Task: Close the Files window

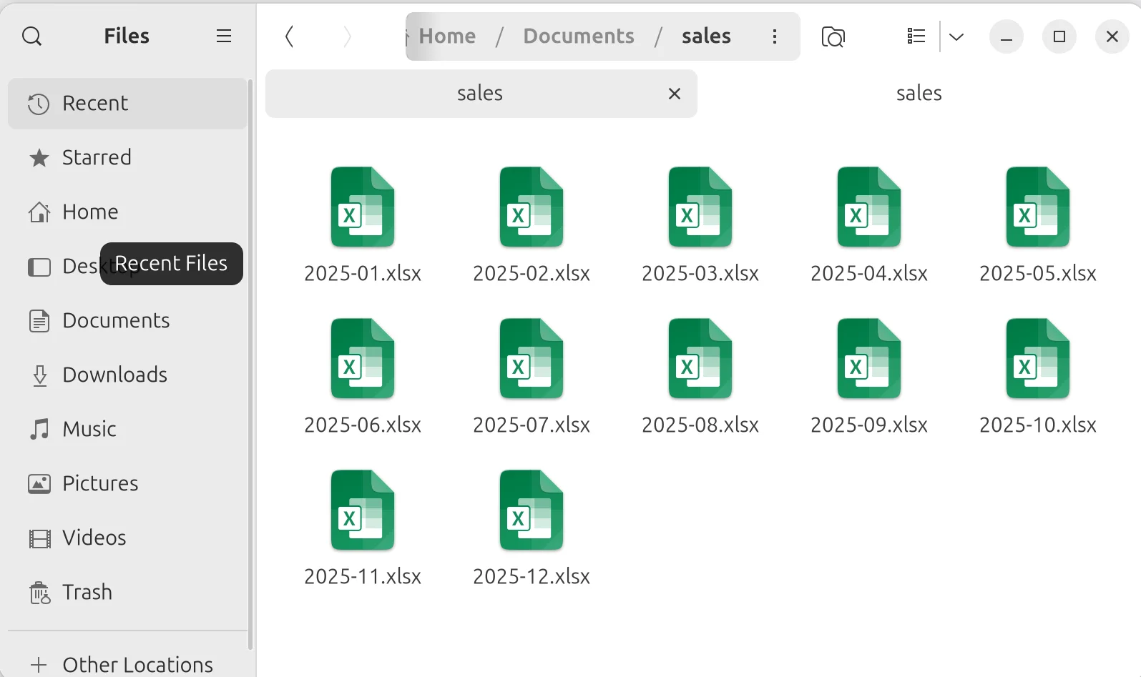Action: point(1112,36)
